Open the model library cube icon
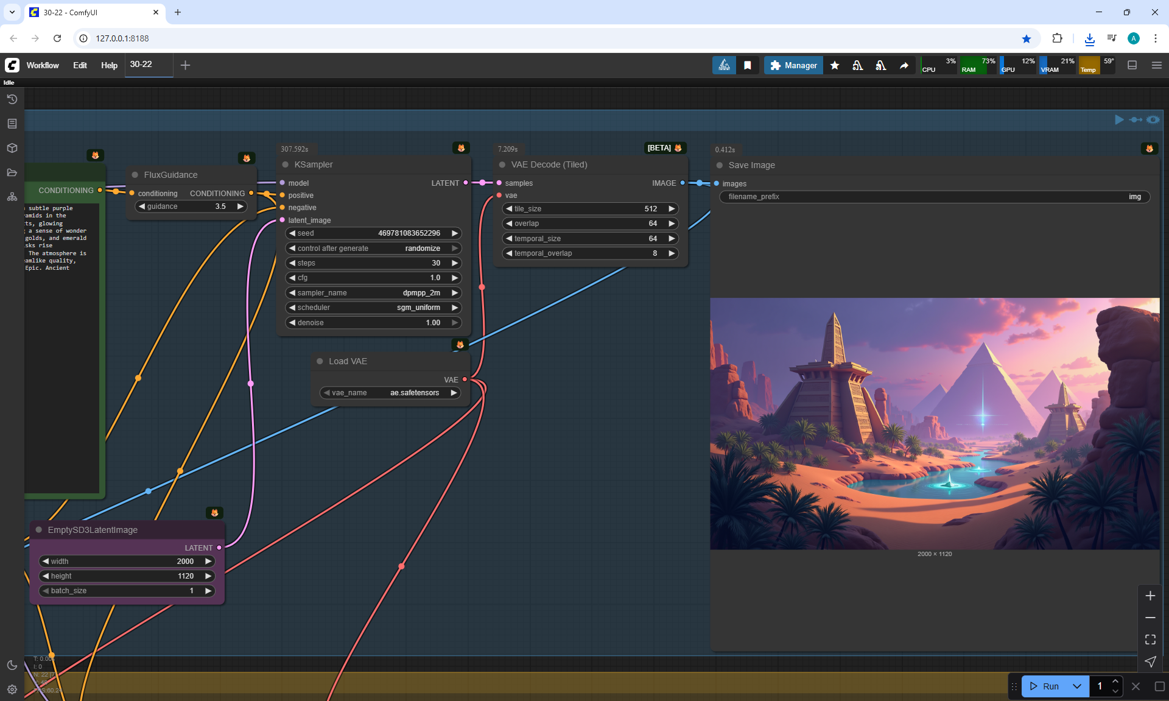Screen dimensions: 1169x701 pos(12,148)
